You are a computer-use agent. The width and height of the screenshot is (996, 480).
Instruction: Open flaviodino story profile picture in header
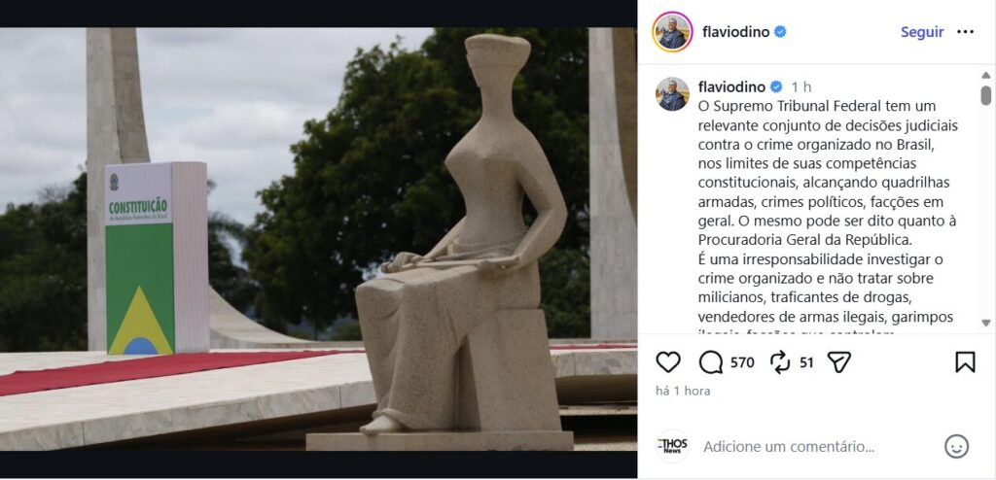672,32
